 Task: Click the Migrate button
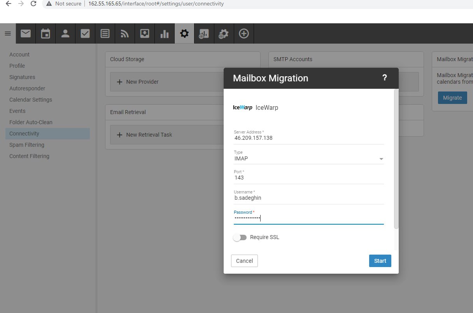[452, 98]
